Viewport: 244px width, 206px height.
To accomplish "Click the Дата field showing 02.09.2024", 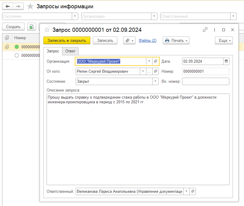I will tap(203, 61).
